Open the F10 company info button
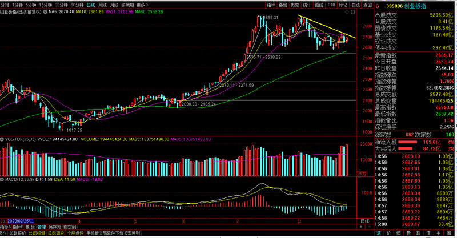Viewport: 457px width, 238px height. [331, 5]
